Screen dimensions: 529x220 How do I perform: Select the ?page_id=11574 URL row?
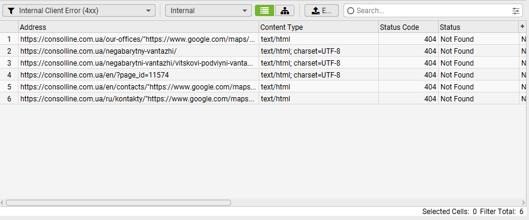coord(263,75)
